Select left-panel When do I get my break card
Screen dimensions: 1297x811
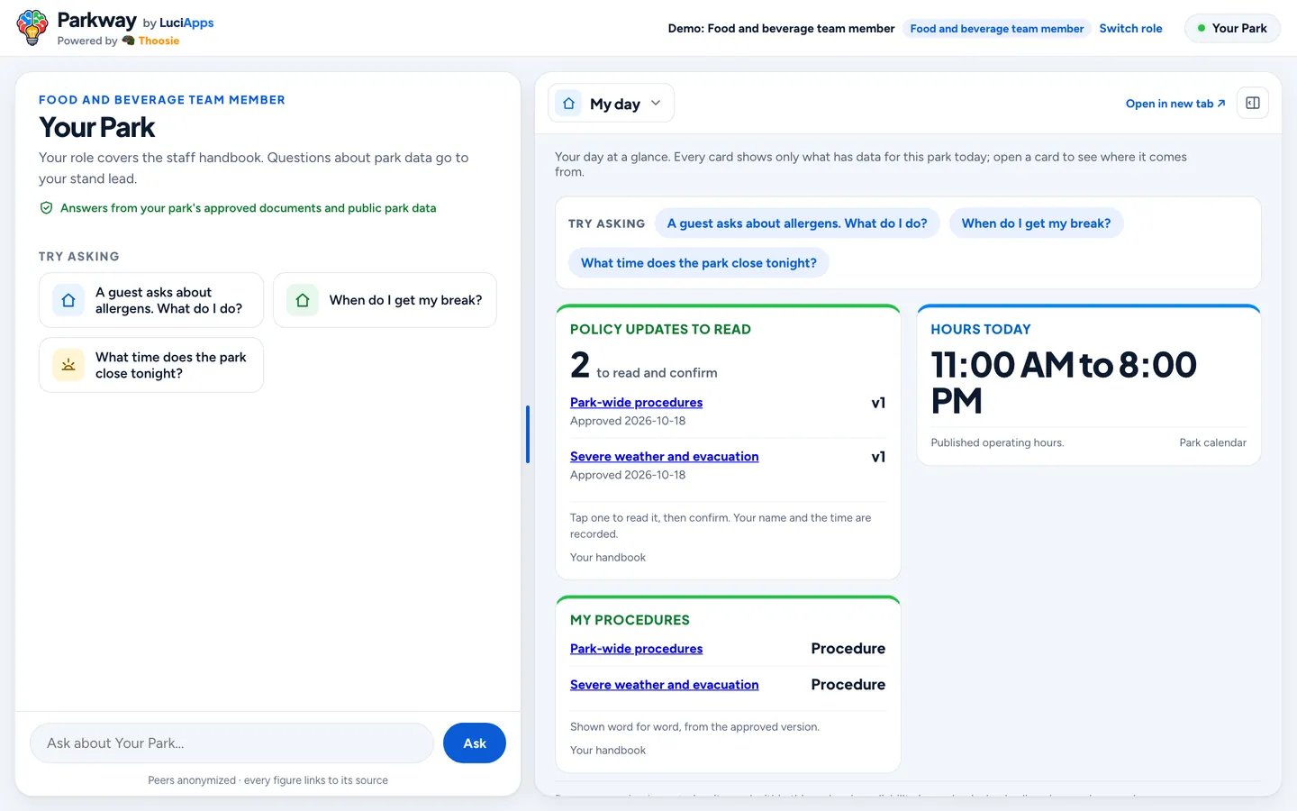tap(385, 300)
